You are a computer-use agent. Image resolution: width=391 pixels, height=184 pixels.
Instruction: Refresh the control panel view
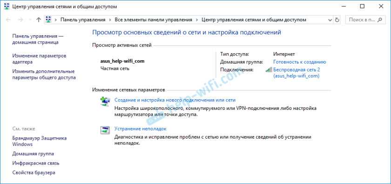337,20
